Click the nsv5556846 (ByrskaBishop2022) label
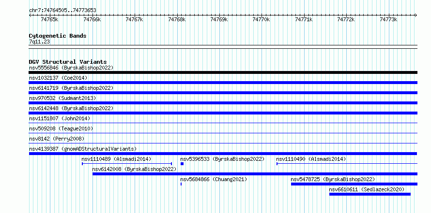Viewport: 431px width, 213px height. click(71, 68)
